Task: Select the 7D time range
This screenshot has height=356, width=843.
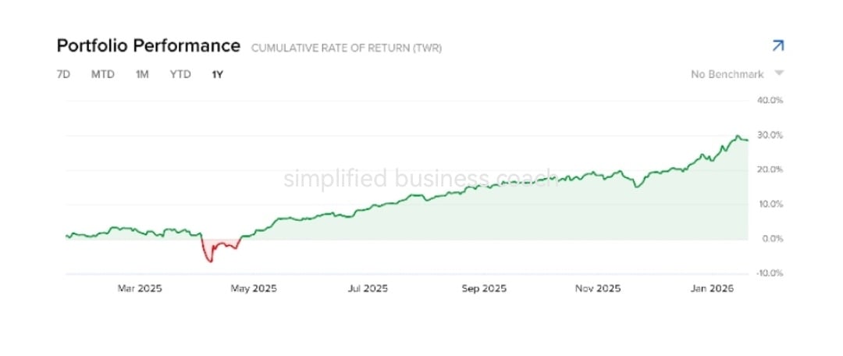Action: click(63, 74)
